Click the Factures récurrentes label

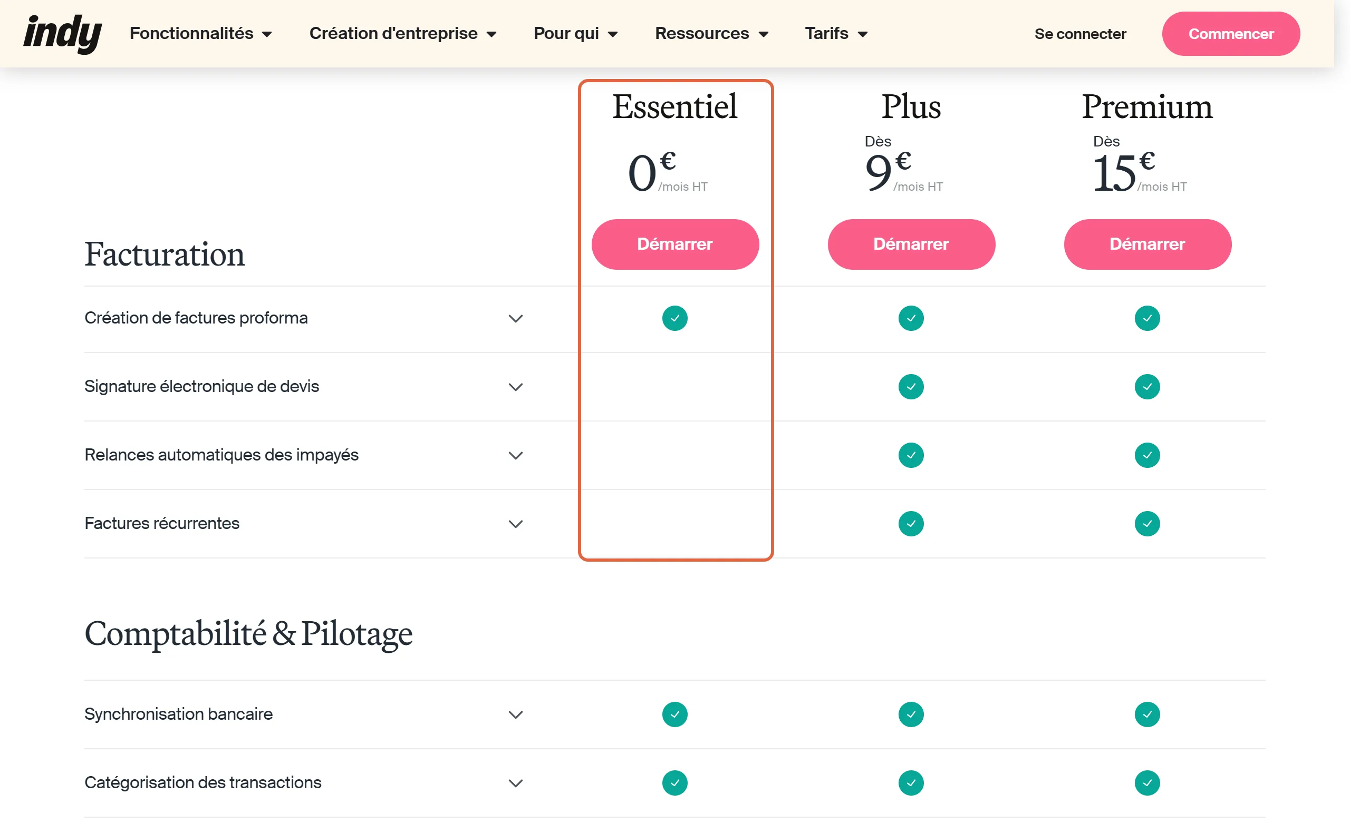point(161,524)
